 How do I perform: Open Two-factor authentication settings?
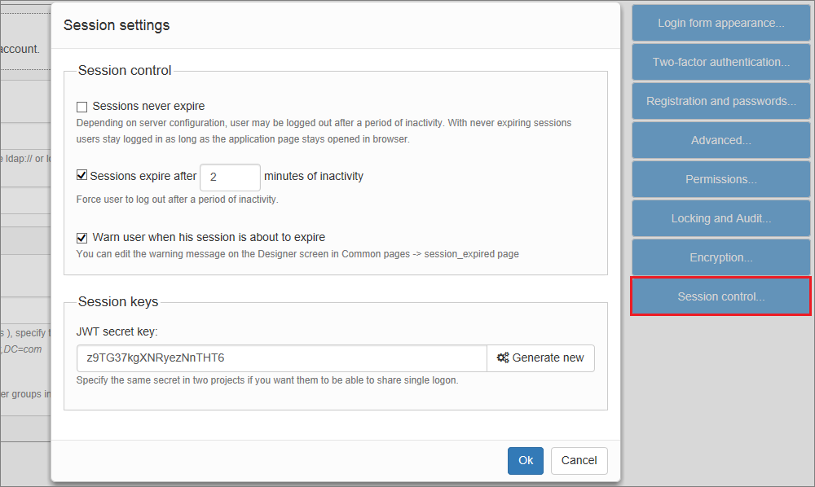[720, 62]
